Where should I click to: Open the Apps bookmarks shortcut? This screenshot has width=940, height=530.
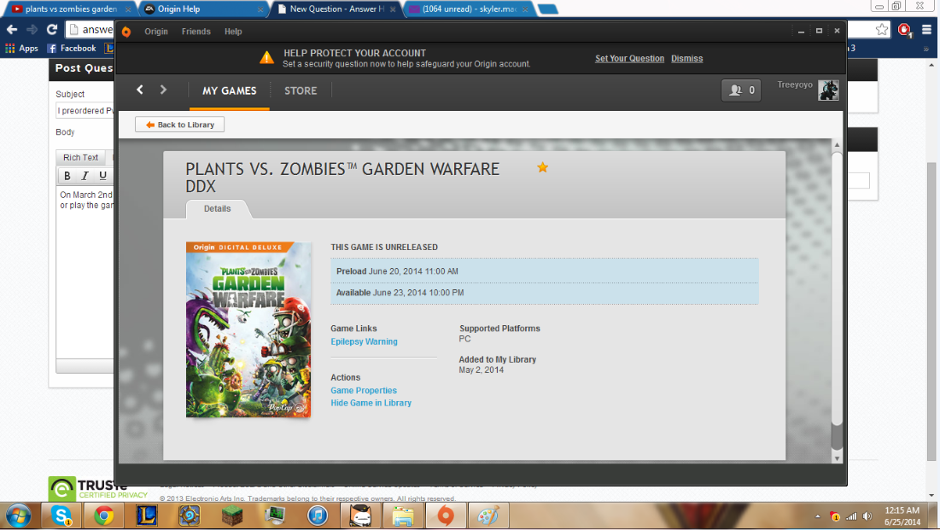[x=21, y=48]
